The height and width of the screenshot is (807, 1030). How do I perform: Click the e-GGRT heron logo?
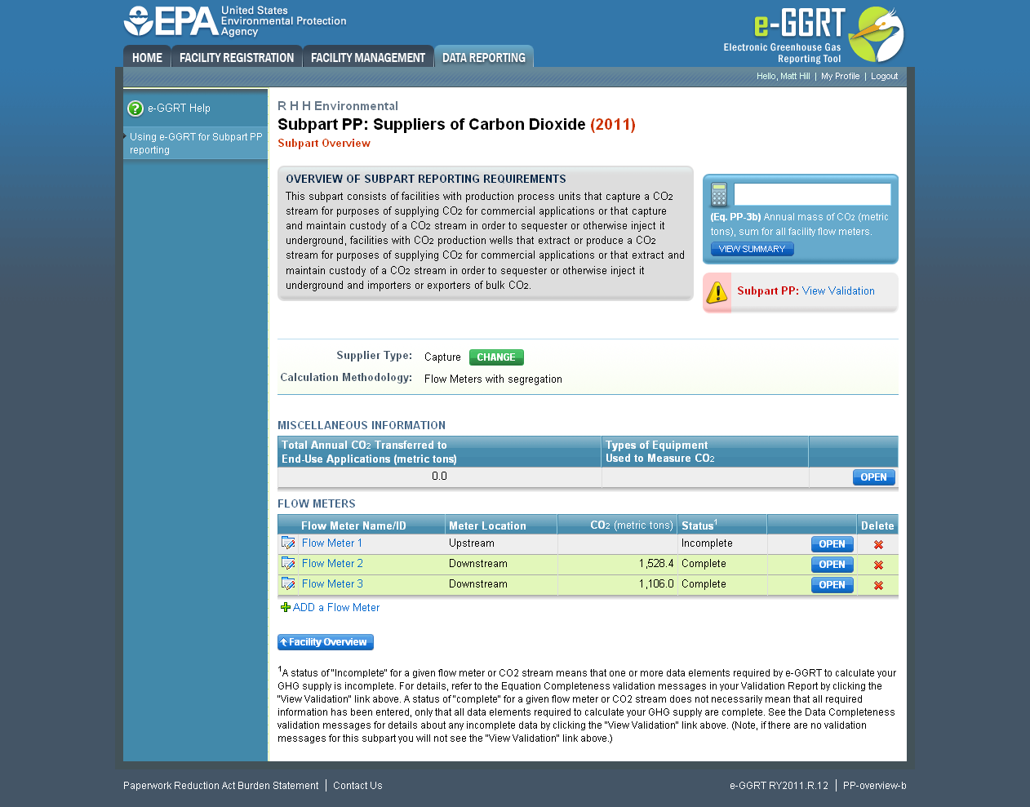click(876, 34)
